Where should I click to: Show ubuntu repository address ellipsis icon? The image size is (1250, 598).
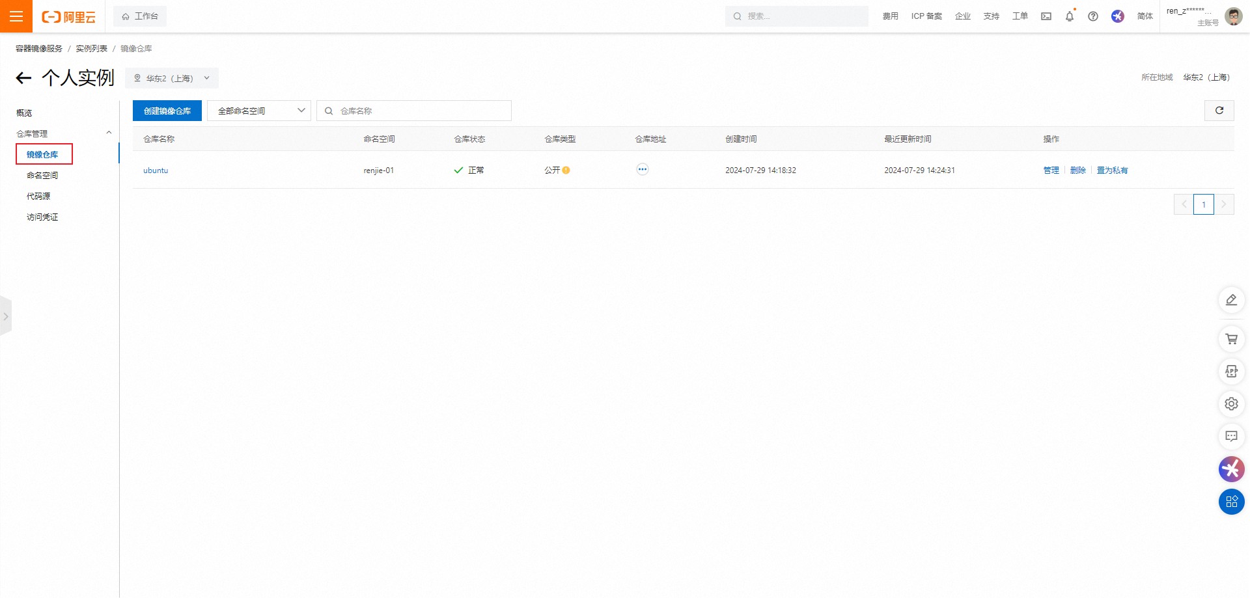pyautogui.click(x=642, y=170)
